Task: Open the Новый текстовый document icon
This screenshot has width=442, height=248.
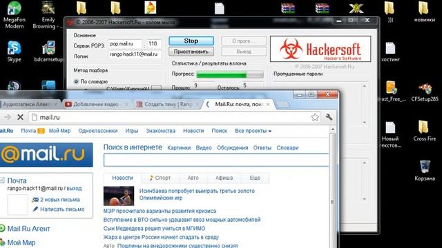Action: [x=390, y=134]
